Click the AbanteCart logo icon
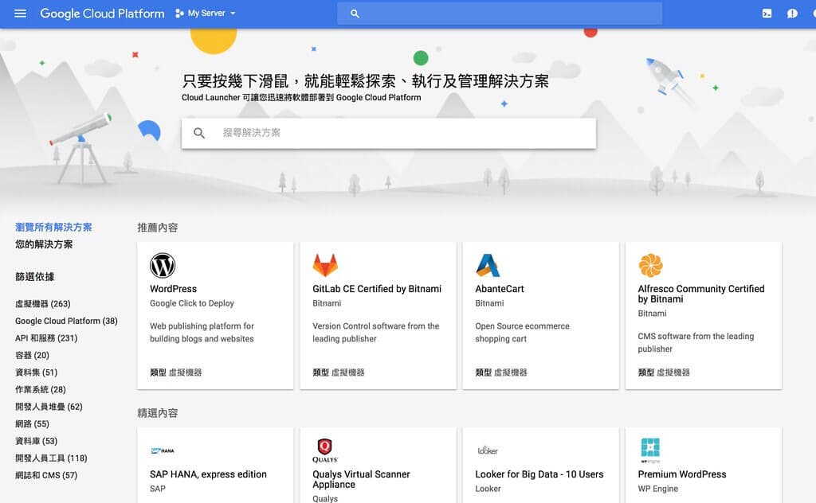This screenshot has height=503, width=816. (x=488, y=265)
